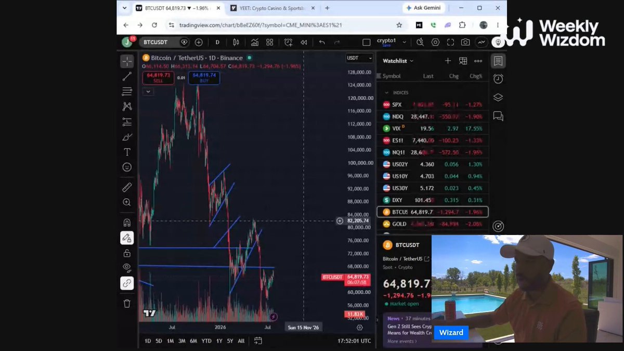
Task: Select the YTD time range
Action: pyautogui.click(x=206, y=341)
